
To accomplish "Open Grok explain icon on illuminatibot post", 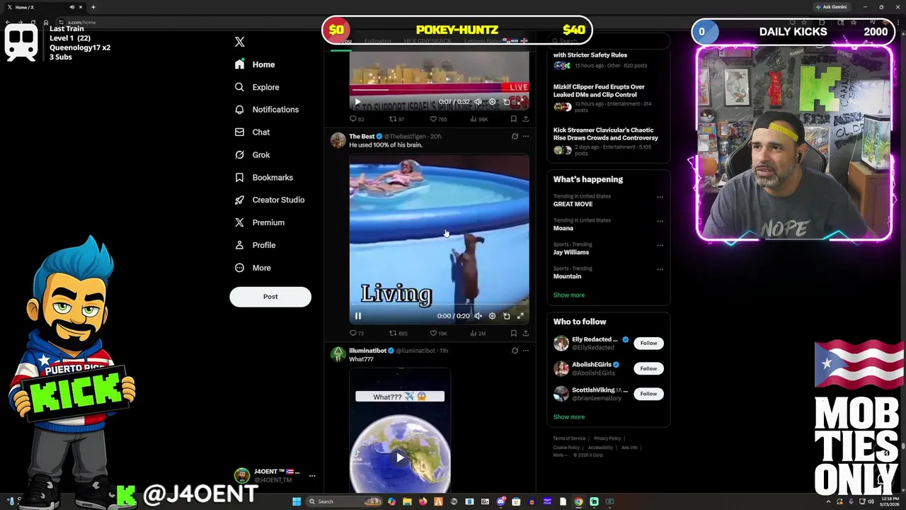I will pyautogui.click(x=515, y=351).
